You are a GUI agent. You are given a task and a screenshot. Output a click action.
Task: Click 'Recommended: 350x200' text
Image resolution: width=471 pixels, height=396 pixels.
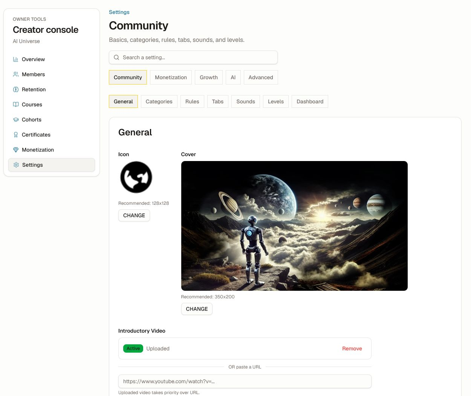click(208, 297)
